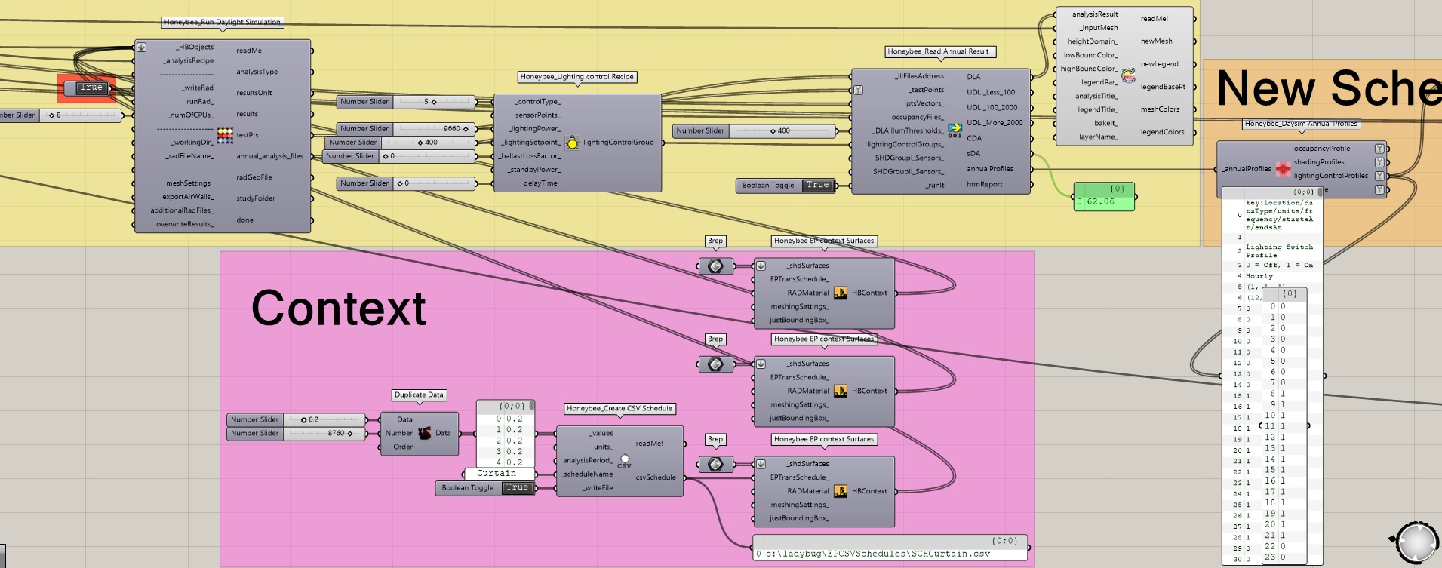Click the icon next to occupancyProfile output

click(x=1379, y=149)
